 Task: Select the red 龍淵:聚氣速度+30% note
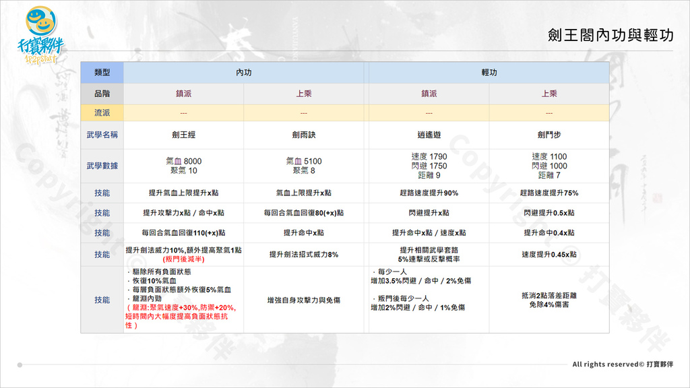(181, 317)
